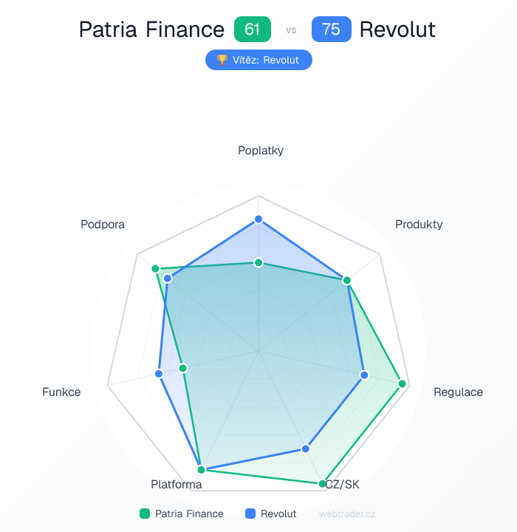Toggle Patria Finance legend entry
The image size is (517, 532).
point(182,514)
